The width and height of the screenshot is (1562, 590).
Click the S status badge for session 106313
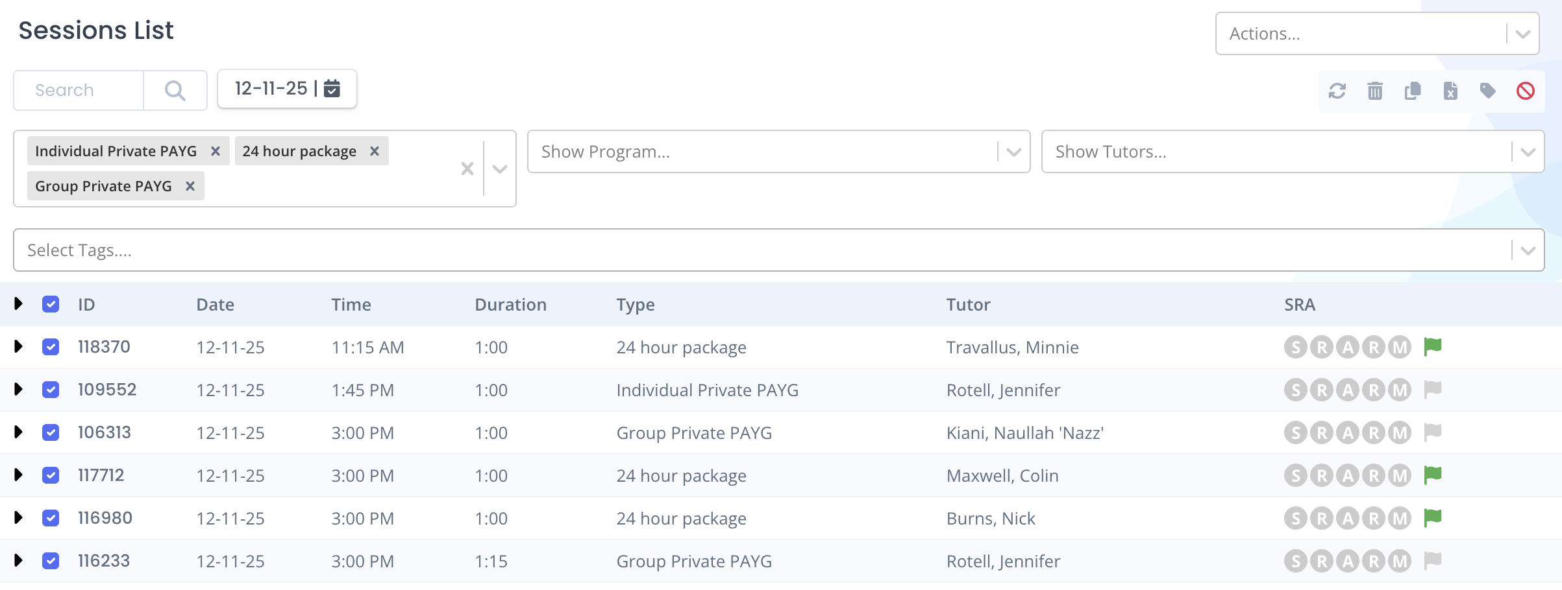click(x=1296, y=433)
